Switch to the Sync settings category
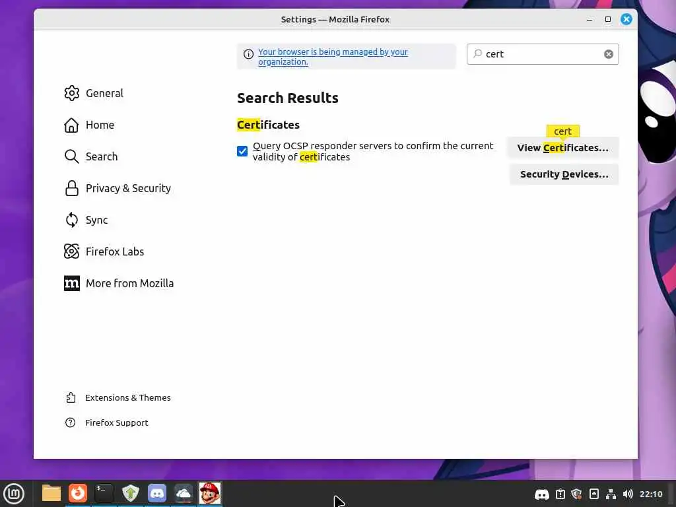This screenshot has width=676, height=507. tap(86, 220)
